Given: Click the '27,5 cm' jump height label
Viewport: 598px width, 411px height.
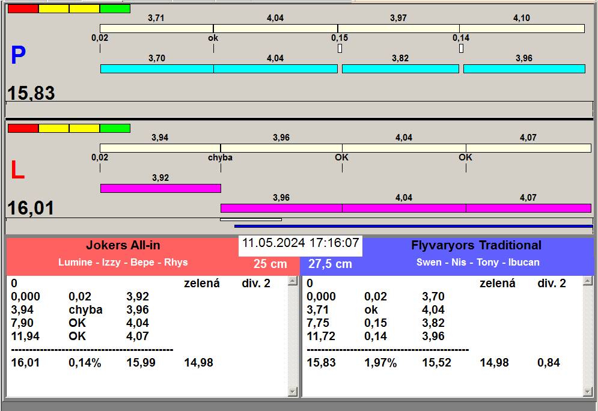Looking at the screenshot, I should click(x=330, y=264).
